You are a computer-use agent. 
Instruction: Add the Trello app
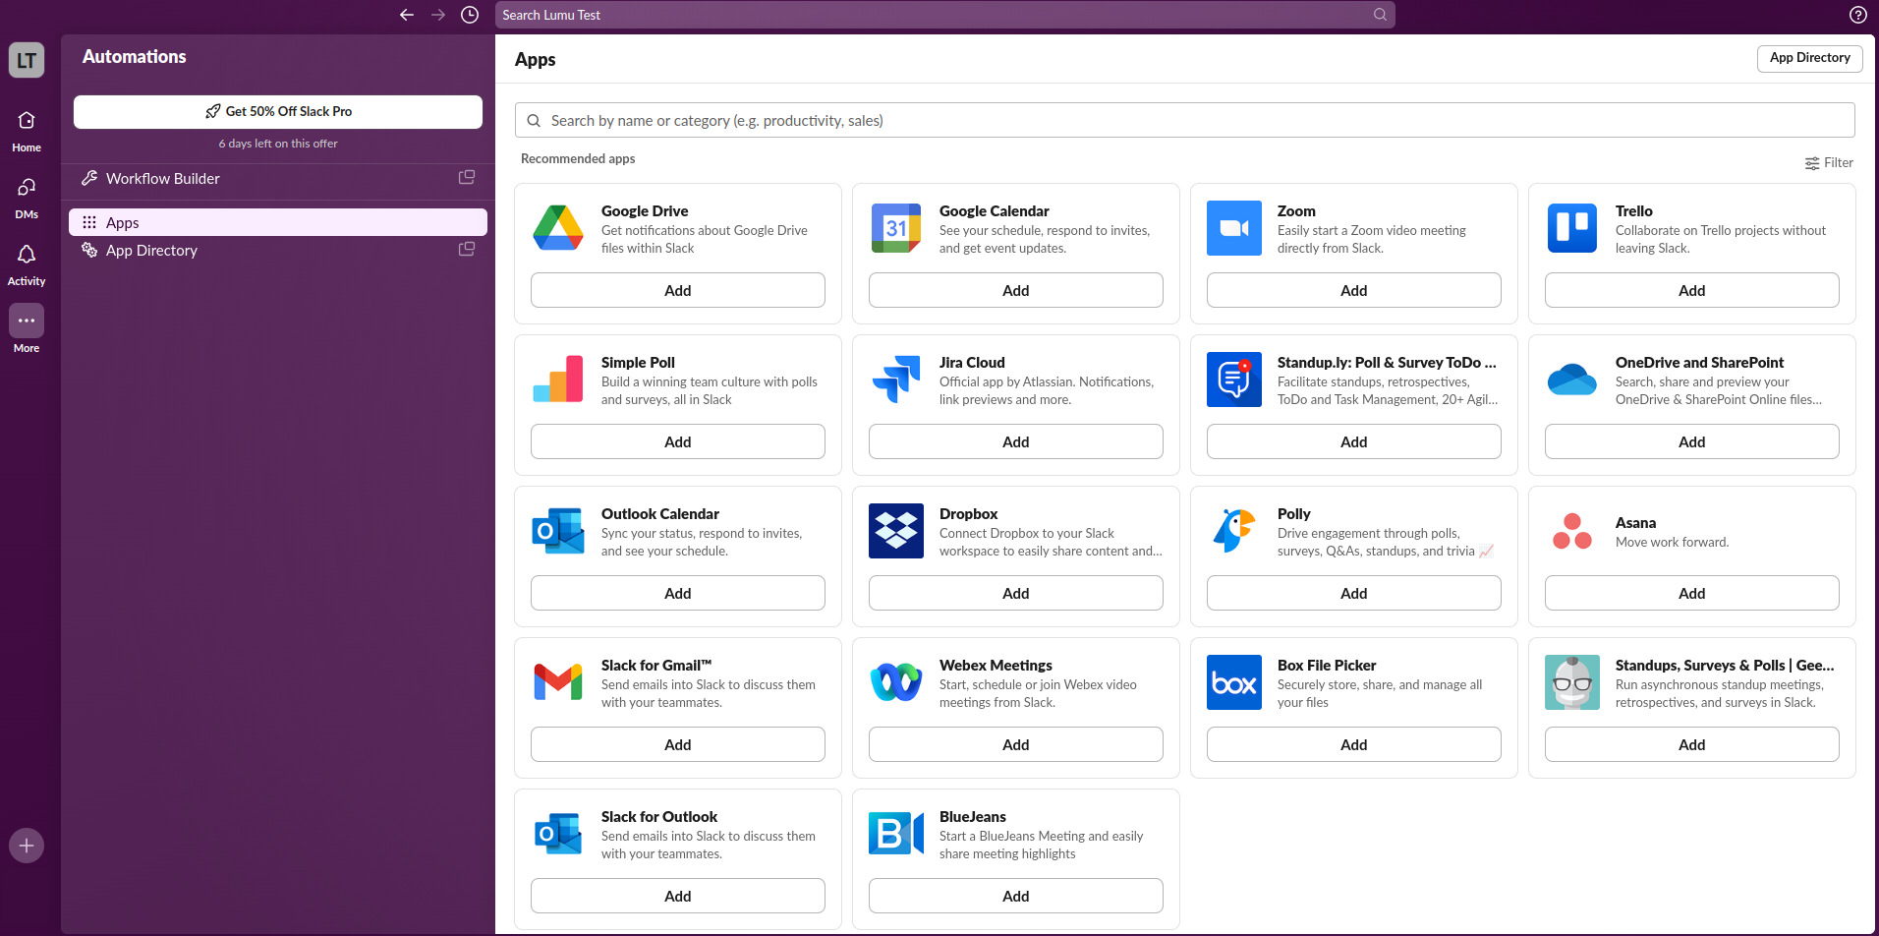click(x=1691, y=291)
